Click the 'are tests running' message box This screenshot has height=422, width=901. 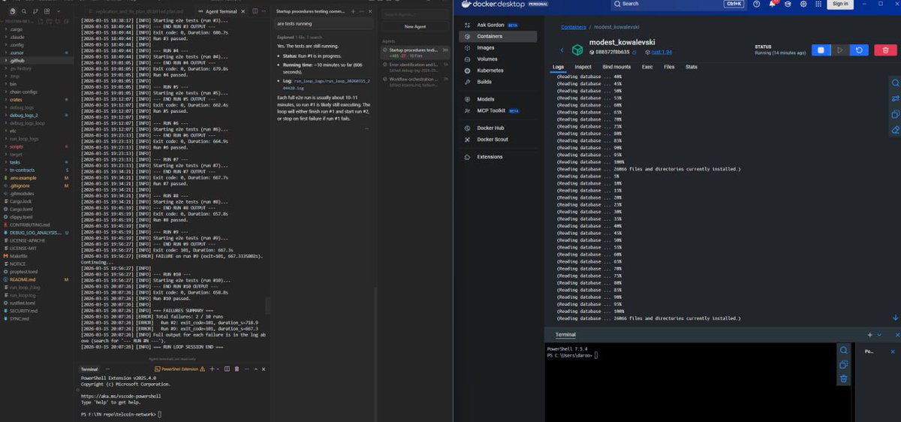[323, 23]
